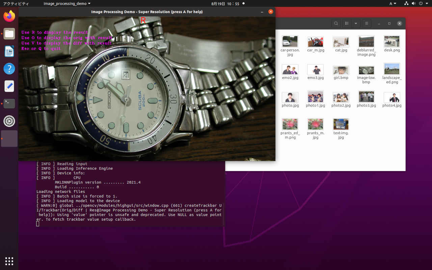Image resolution: width=432 pixels, height=270 pixels.
Task: Select the car_m.jpg file
Action: 316,44
